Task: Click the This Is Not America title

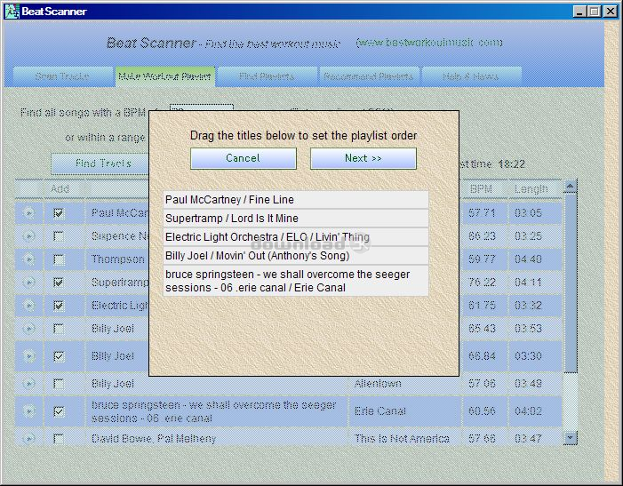Action: (402, 438)
